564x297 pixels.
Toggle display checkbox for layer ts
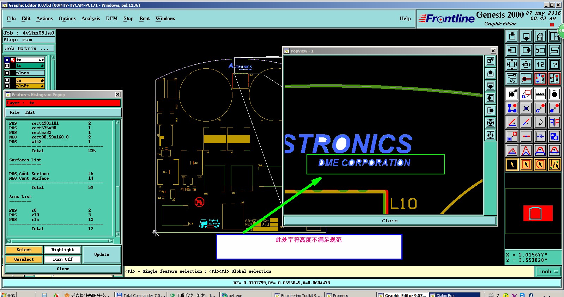[x=7, y=66]
